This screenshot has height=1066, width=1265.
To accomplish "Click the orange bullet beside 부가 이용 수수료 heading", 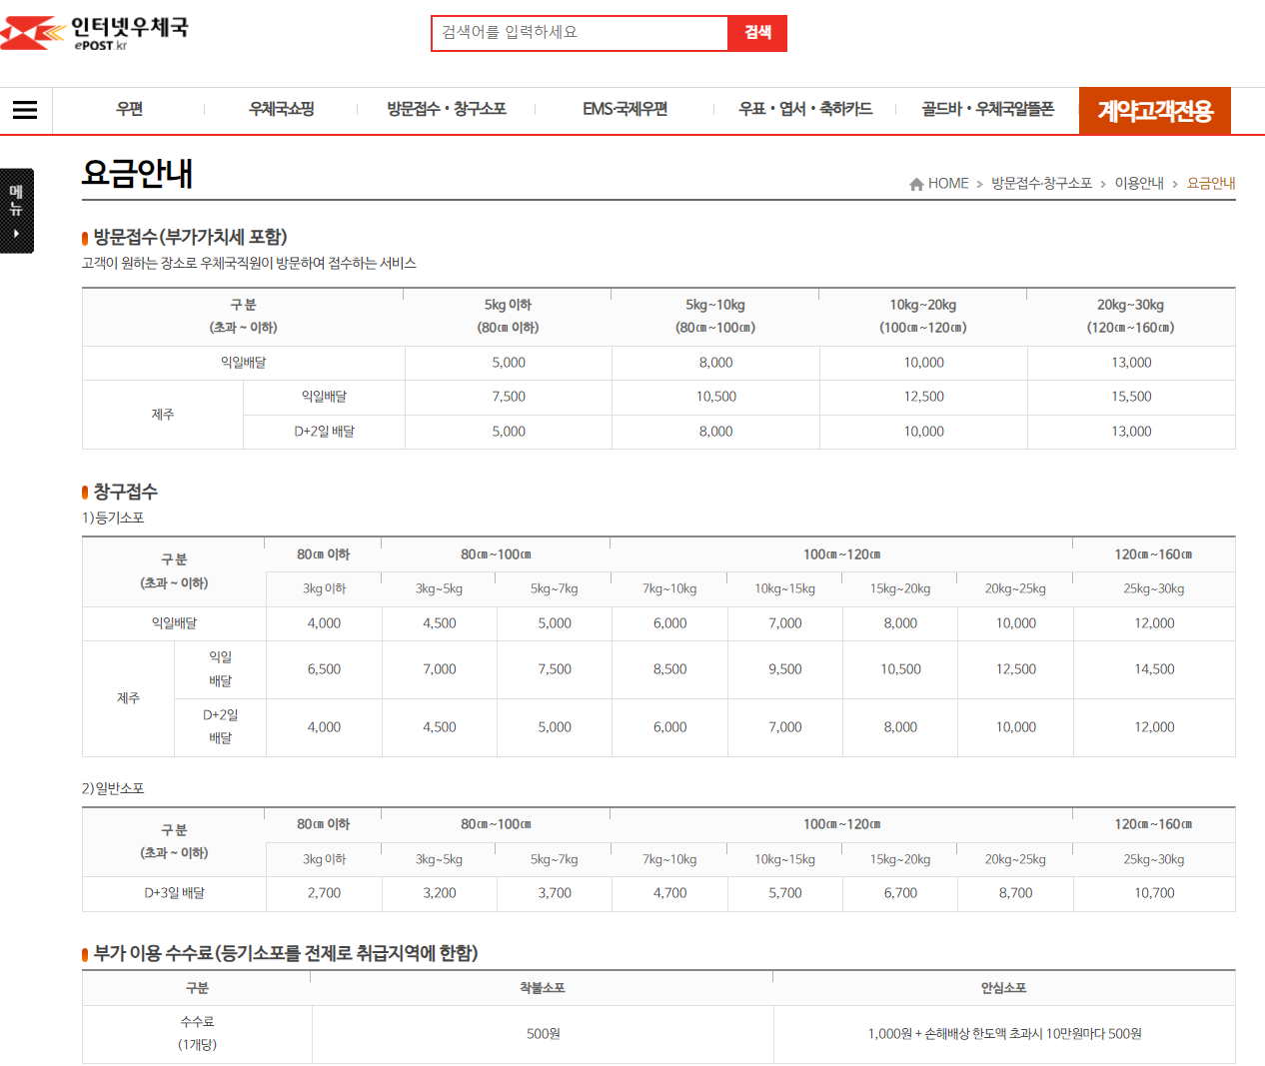I will (x=84, y=953).
